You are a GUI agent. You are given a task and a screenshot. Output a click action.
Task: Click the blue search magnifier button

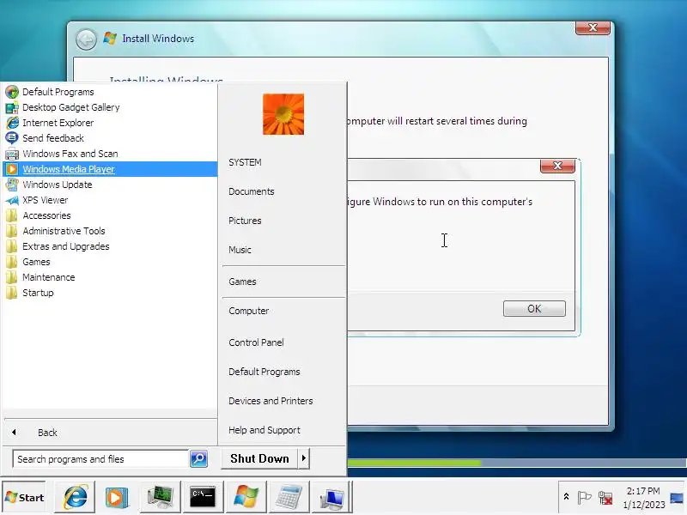pyautogui.click(x=198, y=459)
